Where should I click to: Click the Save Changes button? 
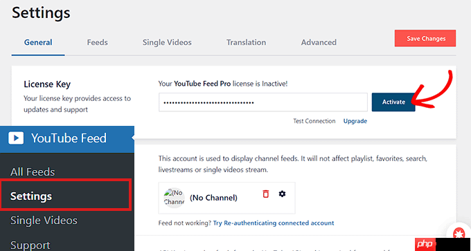coord(425,39)
